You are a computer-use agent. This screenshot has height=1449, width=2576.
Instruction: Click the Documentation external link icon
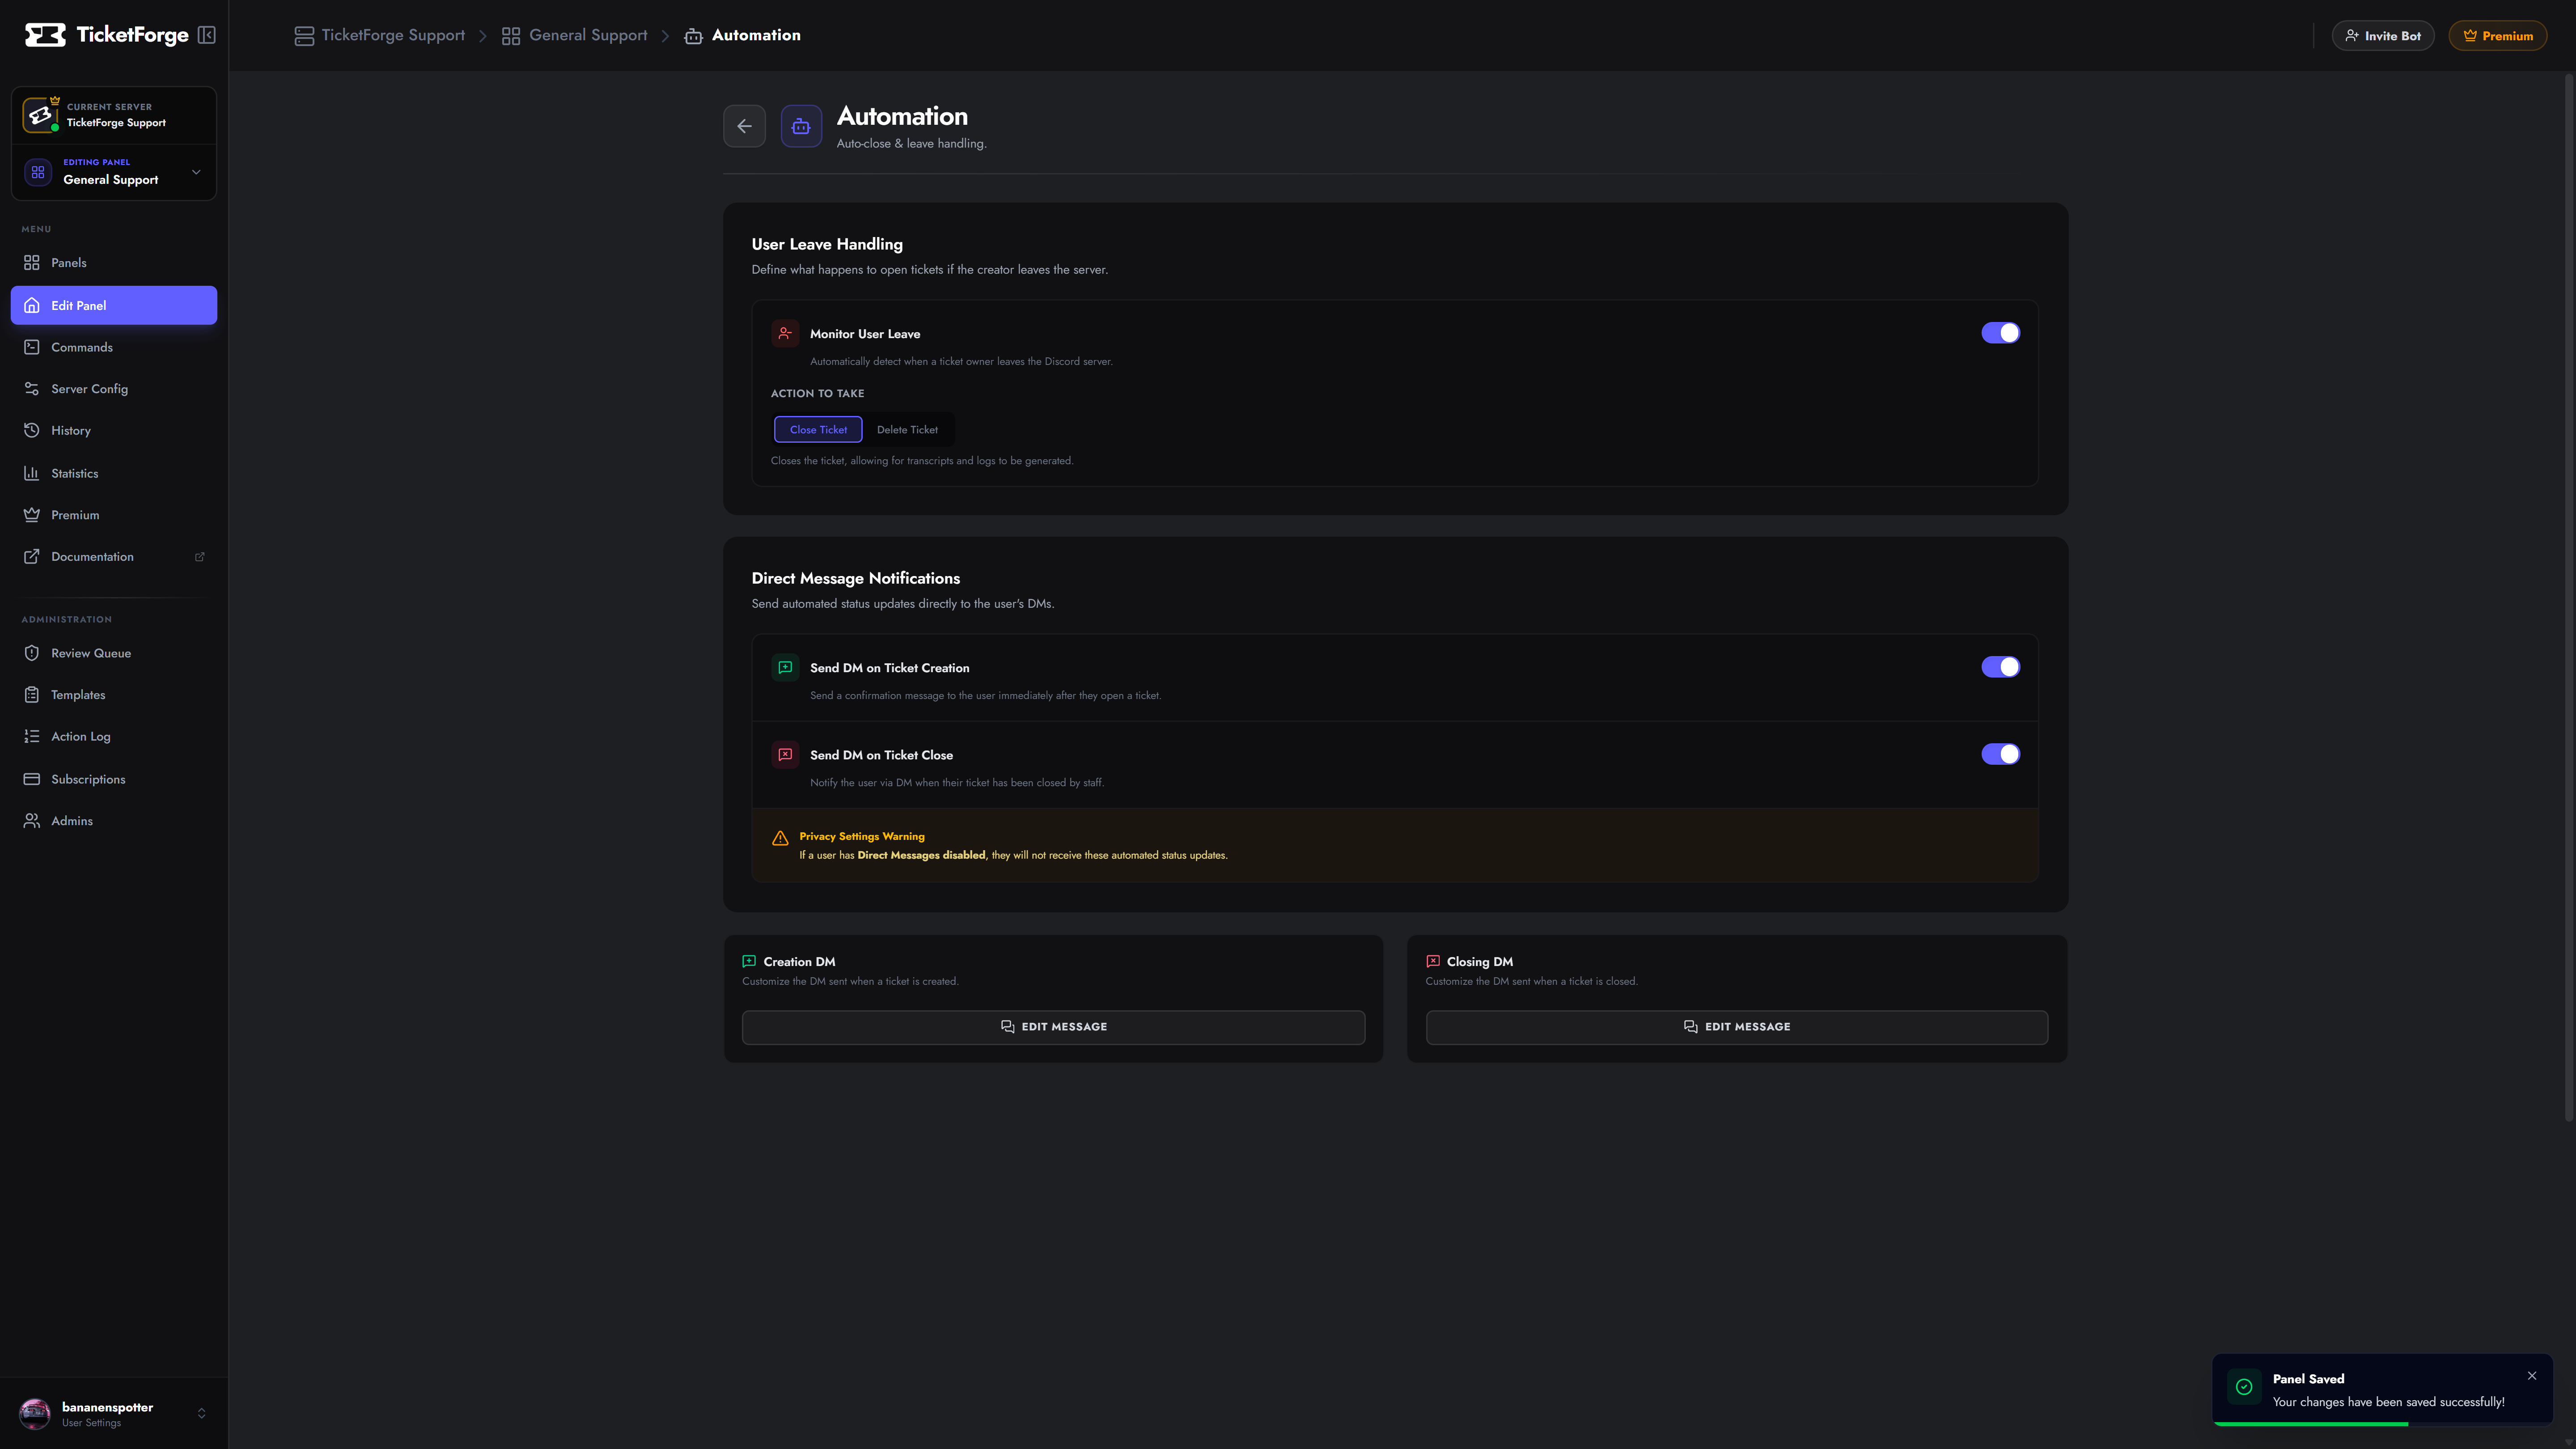click(32, 557)
